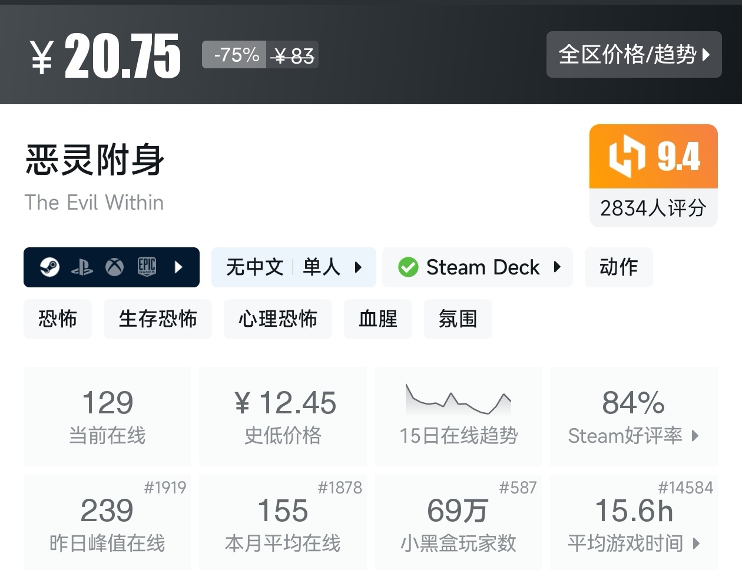Open the 血腥 tag
This screenshot has height=570, width=742.
point(377,319)
